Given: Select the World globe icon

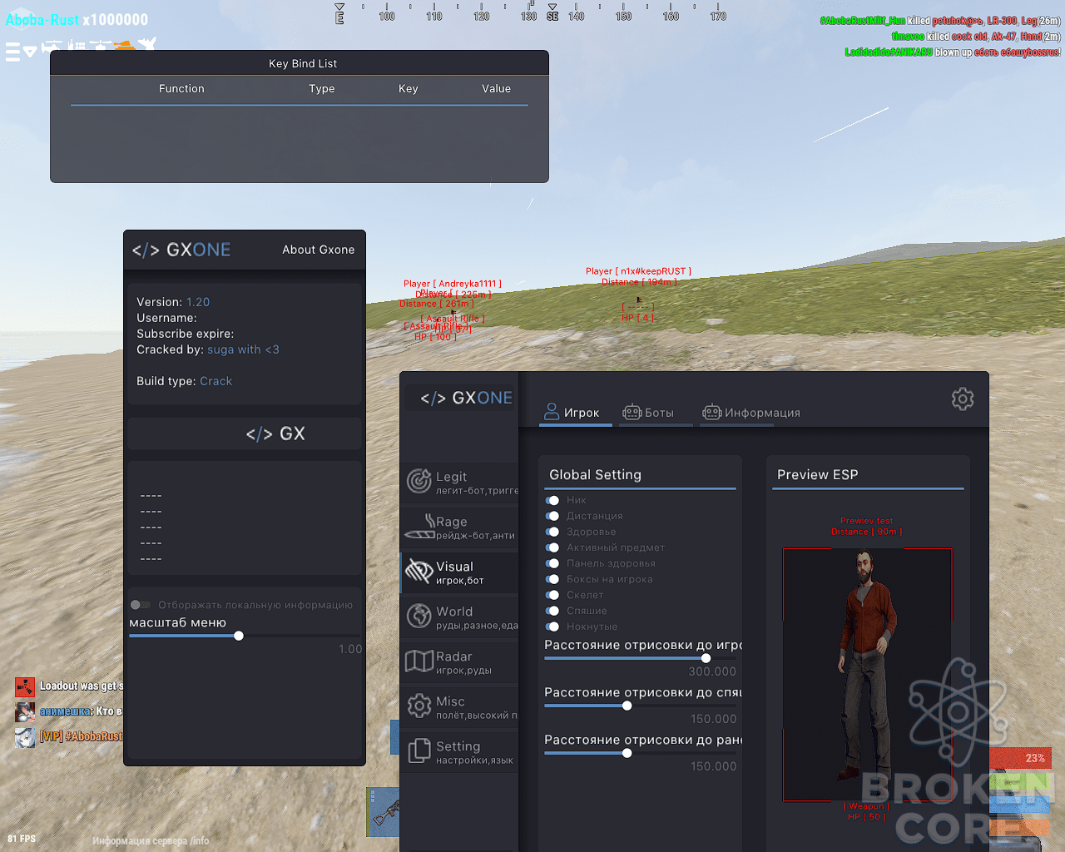Looking at the screenshot, I should tap(419, 616).
